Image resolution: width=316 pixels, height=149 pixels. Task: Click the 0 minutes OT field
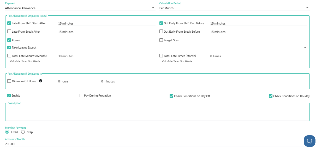(x=108, y=81)
